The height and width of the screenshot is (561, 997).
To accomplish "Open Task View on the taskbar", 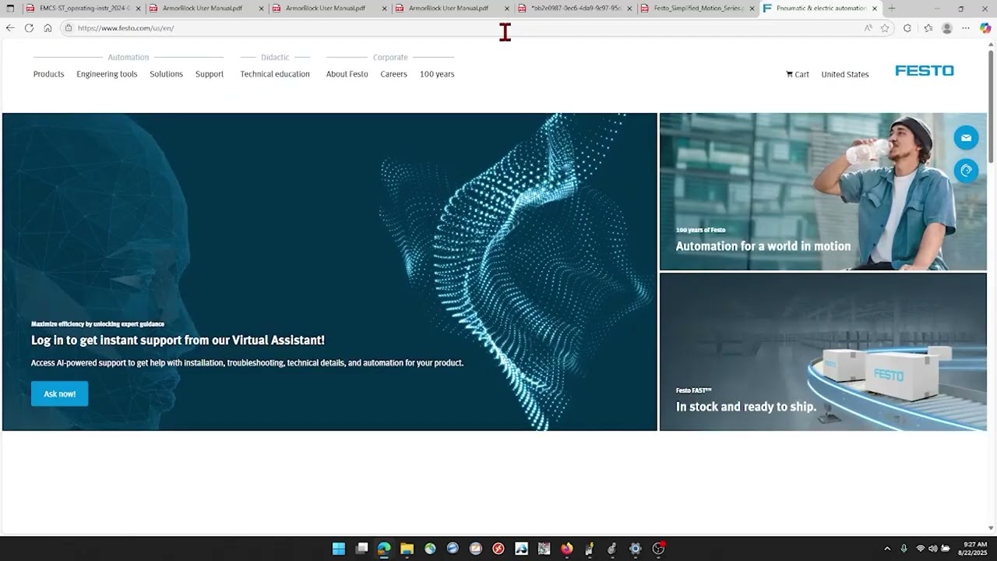I will point(361,549).
